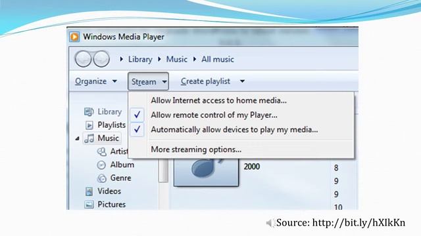Screen dimensions: 421x236
Task: Uncheck Automatically allow devices to play media
Action: point(137,130)
